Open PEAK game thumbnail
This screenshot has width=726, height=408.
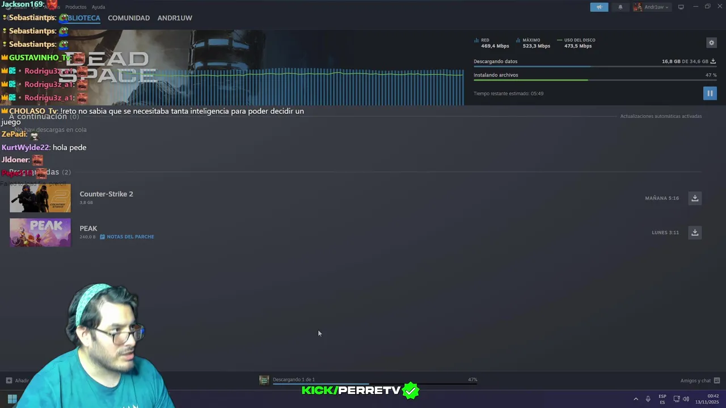(40, 232)
